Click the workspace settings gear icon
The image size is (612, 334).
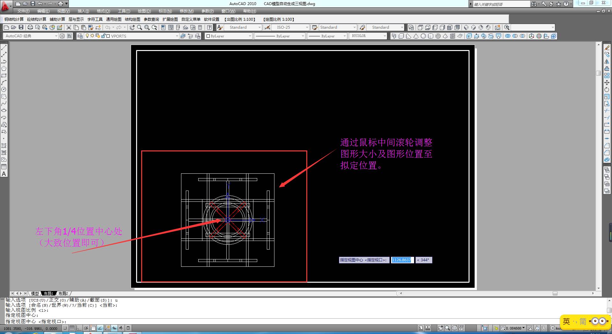62,36
